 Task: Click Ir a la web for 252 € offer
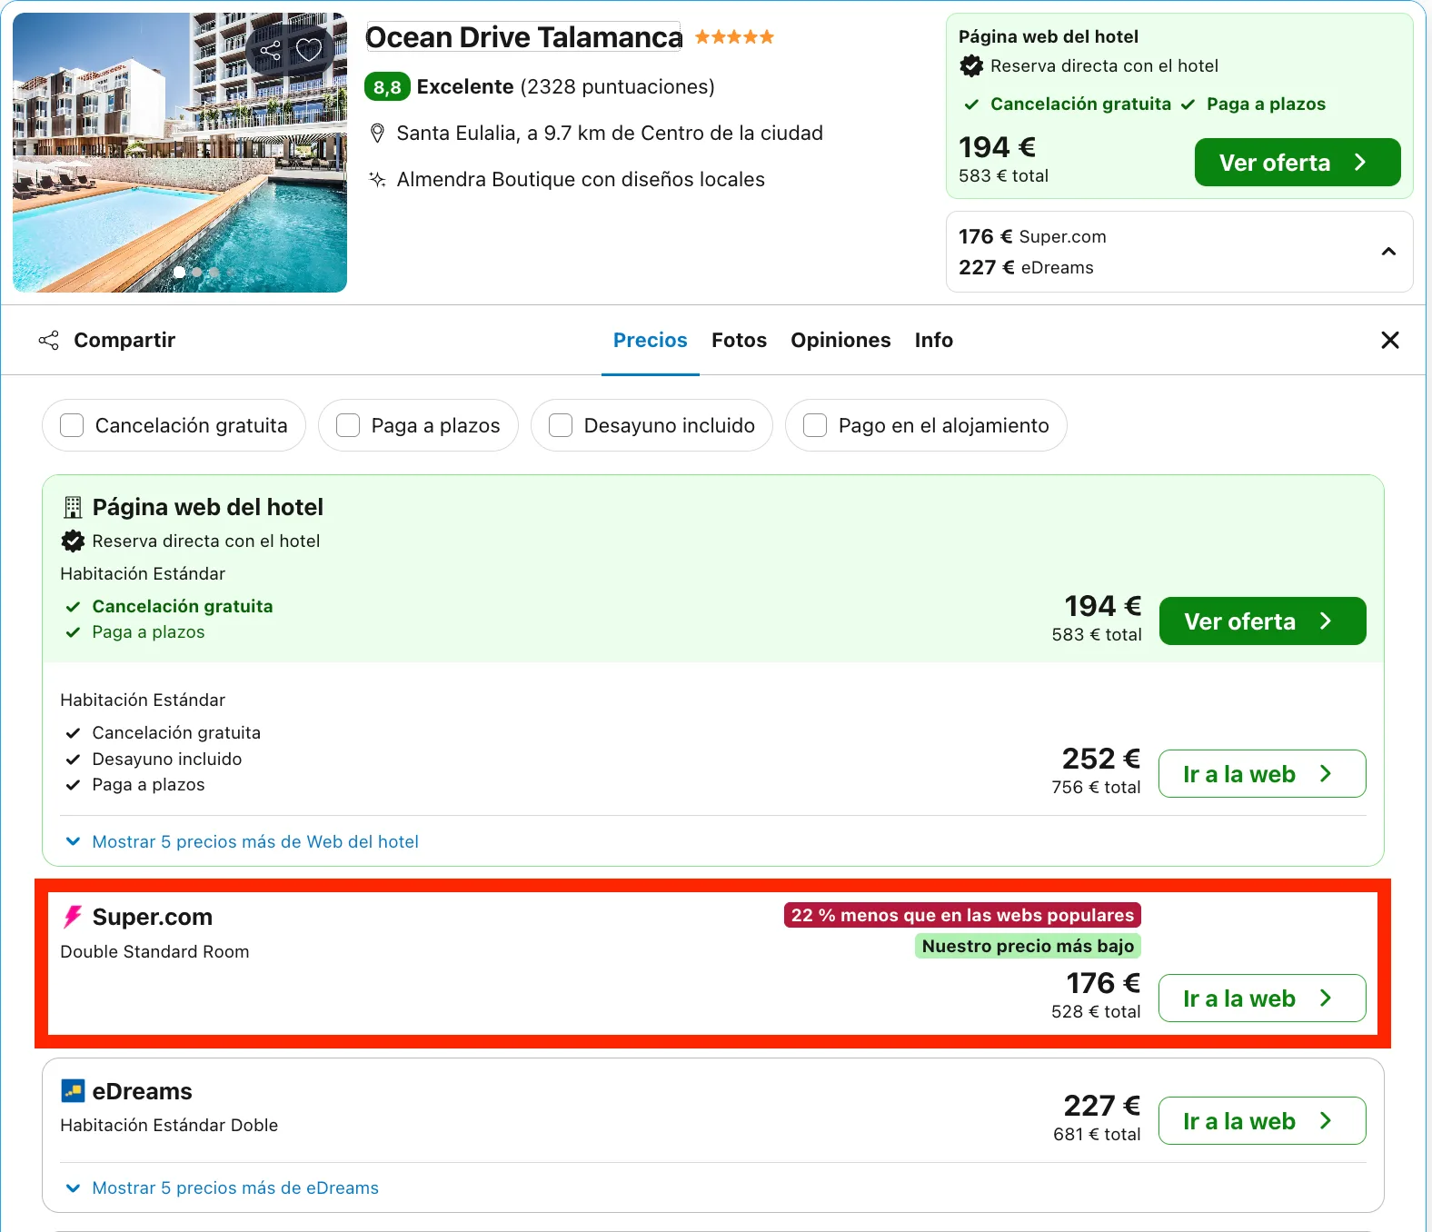tap(1262, 774)
